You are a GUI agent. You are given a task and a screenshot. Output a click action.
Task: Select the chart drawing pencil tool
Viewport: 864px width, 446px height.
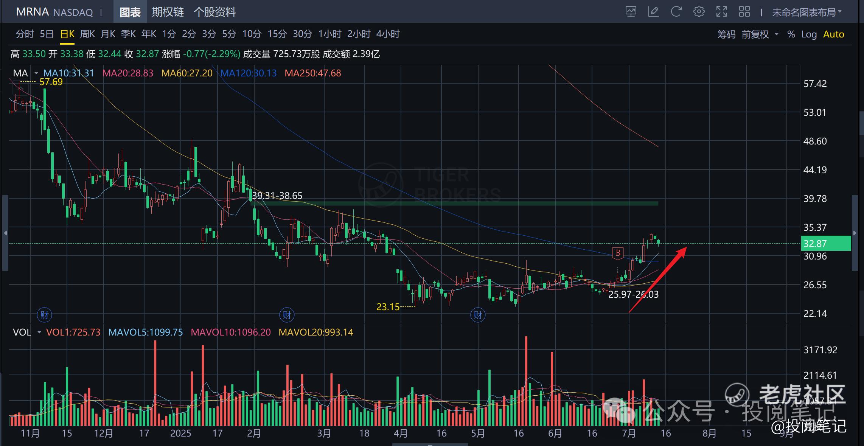pyautogui.click(x=653, y=12)
